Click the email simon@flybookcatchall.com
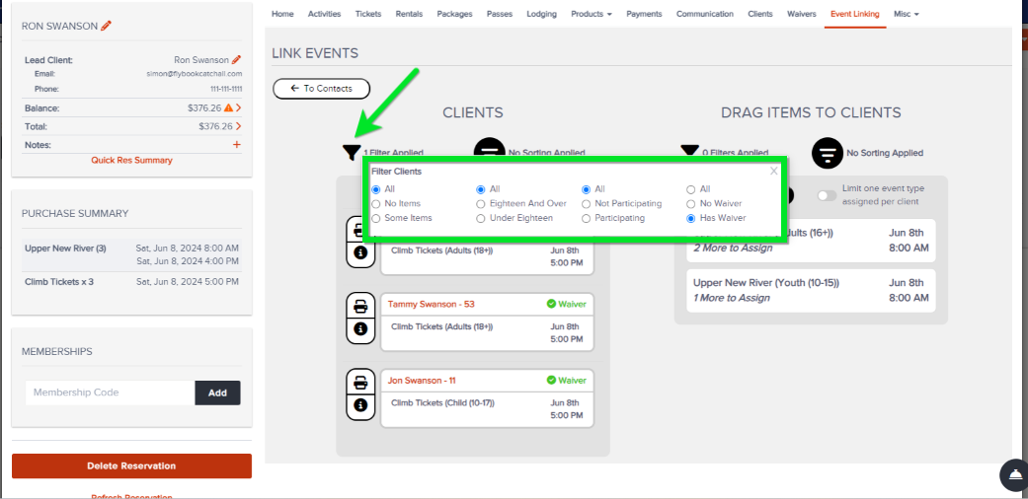Image resolution: width=1028 pixels, height=499 pixels. pyautogui.click(x=195, y=74)
